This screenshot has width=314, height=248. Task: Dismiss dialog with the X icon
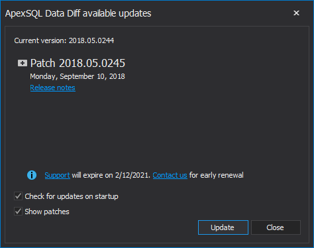point(296,13)
